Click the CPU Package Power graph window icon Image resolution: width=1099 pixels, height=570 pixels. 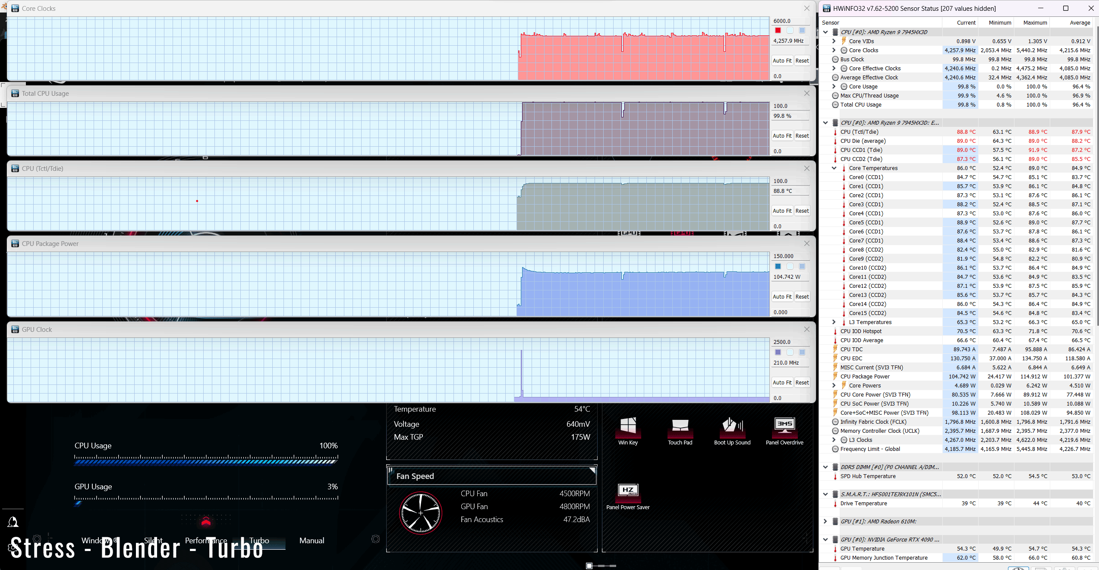pyautogui.click(x=15, y=243)
